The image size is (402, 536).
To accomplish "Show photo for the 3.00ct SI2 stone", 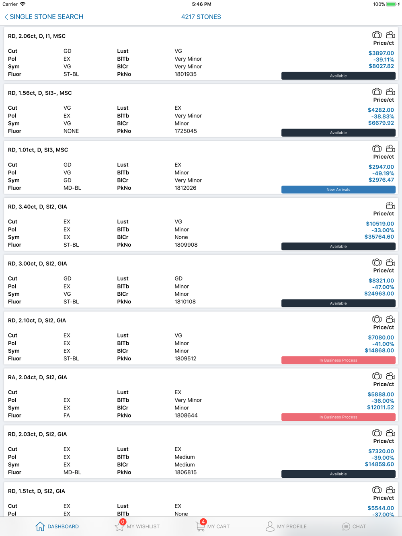I will point(377,262).
